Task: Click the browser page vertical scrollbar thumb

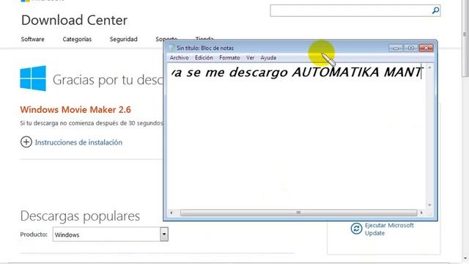Action: tap(465, 37)
